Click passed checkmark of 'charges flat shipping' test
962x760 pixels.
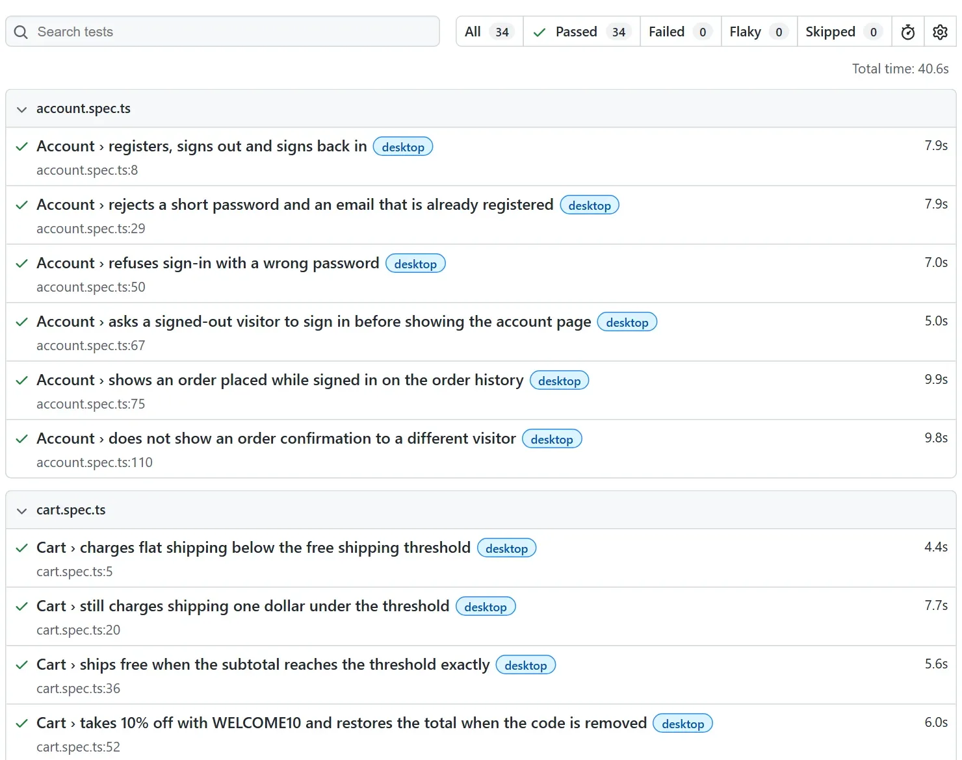point(21,548)
